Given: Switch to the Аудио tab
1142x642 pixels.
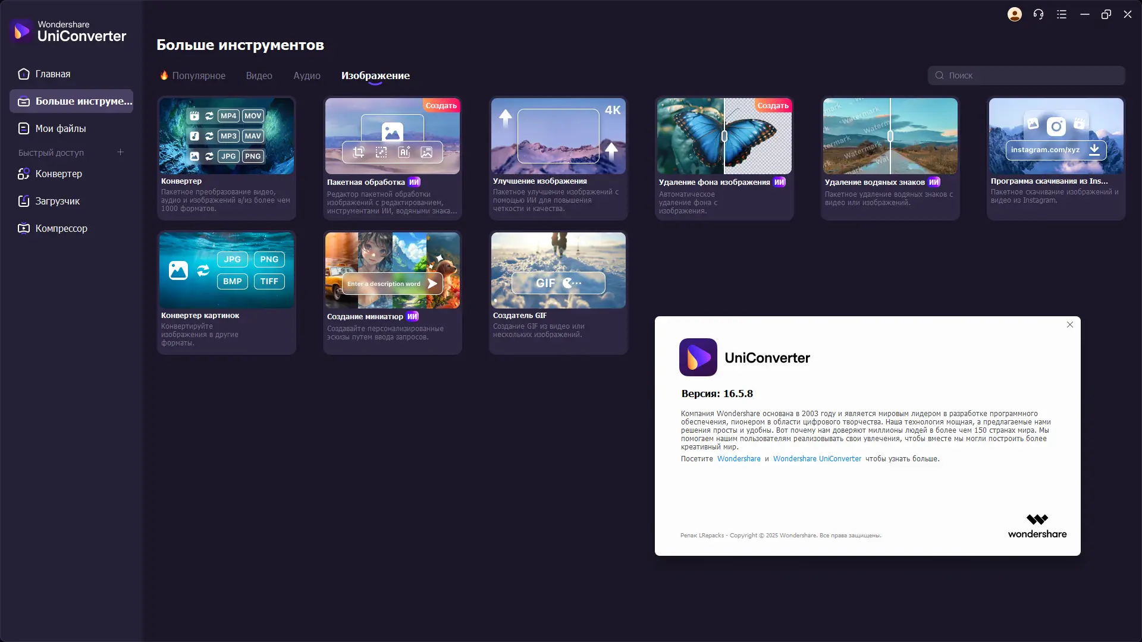Looking at the screenshot, I should point(306,75).
